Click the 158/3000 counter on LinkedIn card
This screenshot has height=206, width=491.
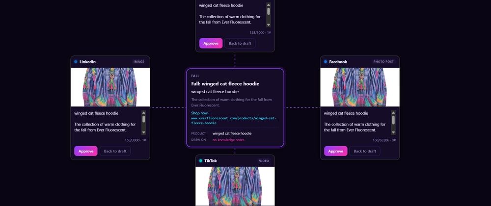point(136,140)
